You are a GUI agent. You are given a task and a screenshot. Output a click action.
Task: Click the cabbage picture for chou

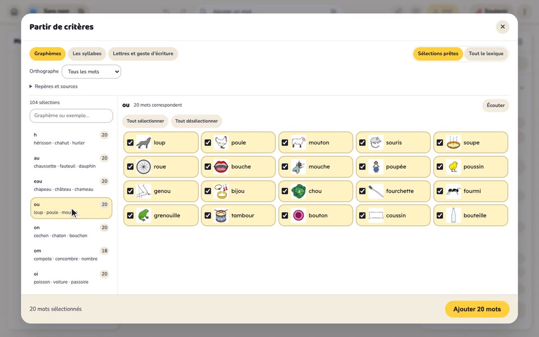pyautogui.click(x=298, y=191)
